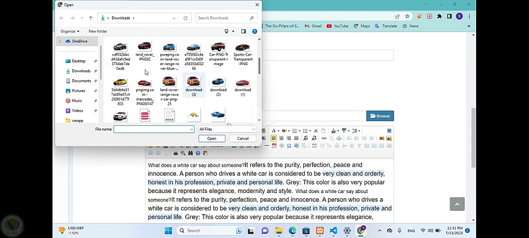This screenshot has width=529, height=238.
Task: Click align left in editor toolbar
Action: click(273, 138)
